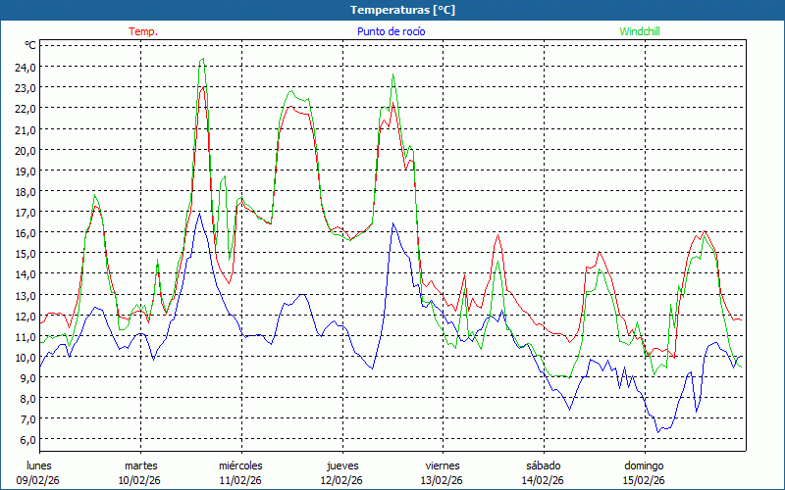Select the 'miércoles' day label
This screenshot has width=785, height=490.
[240, 465]
